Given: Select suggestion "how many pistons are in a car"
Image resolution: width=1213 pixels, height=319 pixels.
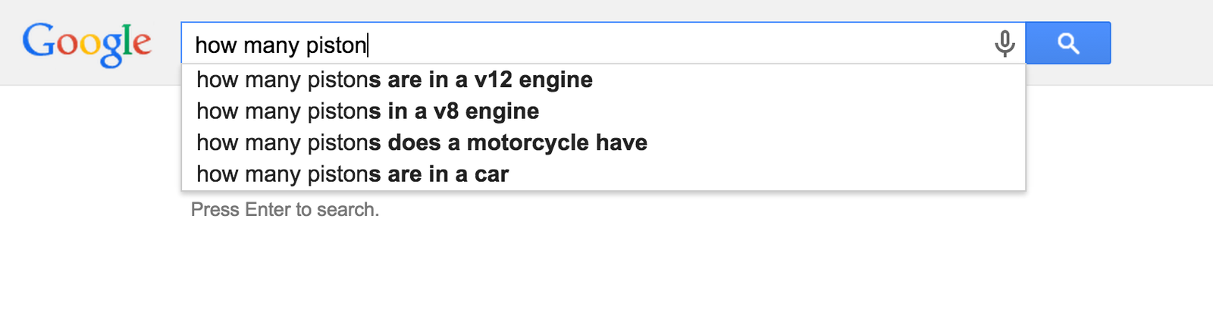Looking at the screenshot, I should tap(353, 174).
